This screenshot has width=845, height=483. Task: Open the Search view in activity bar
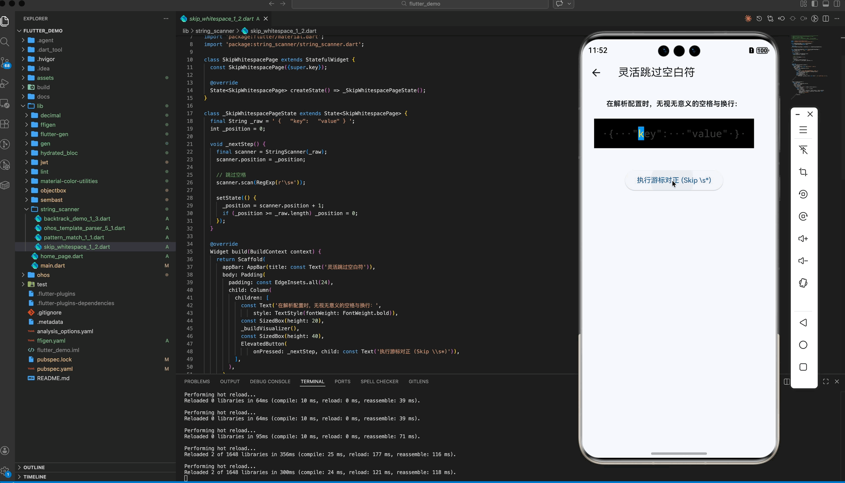pos(5,42)
